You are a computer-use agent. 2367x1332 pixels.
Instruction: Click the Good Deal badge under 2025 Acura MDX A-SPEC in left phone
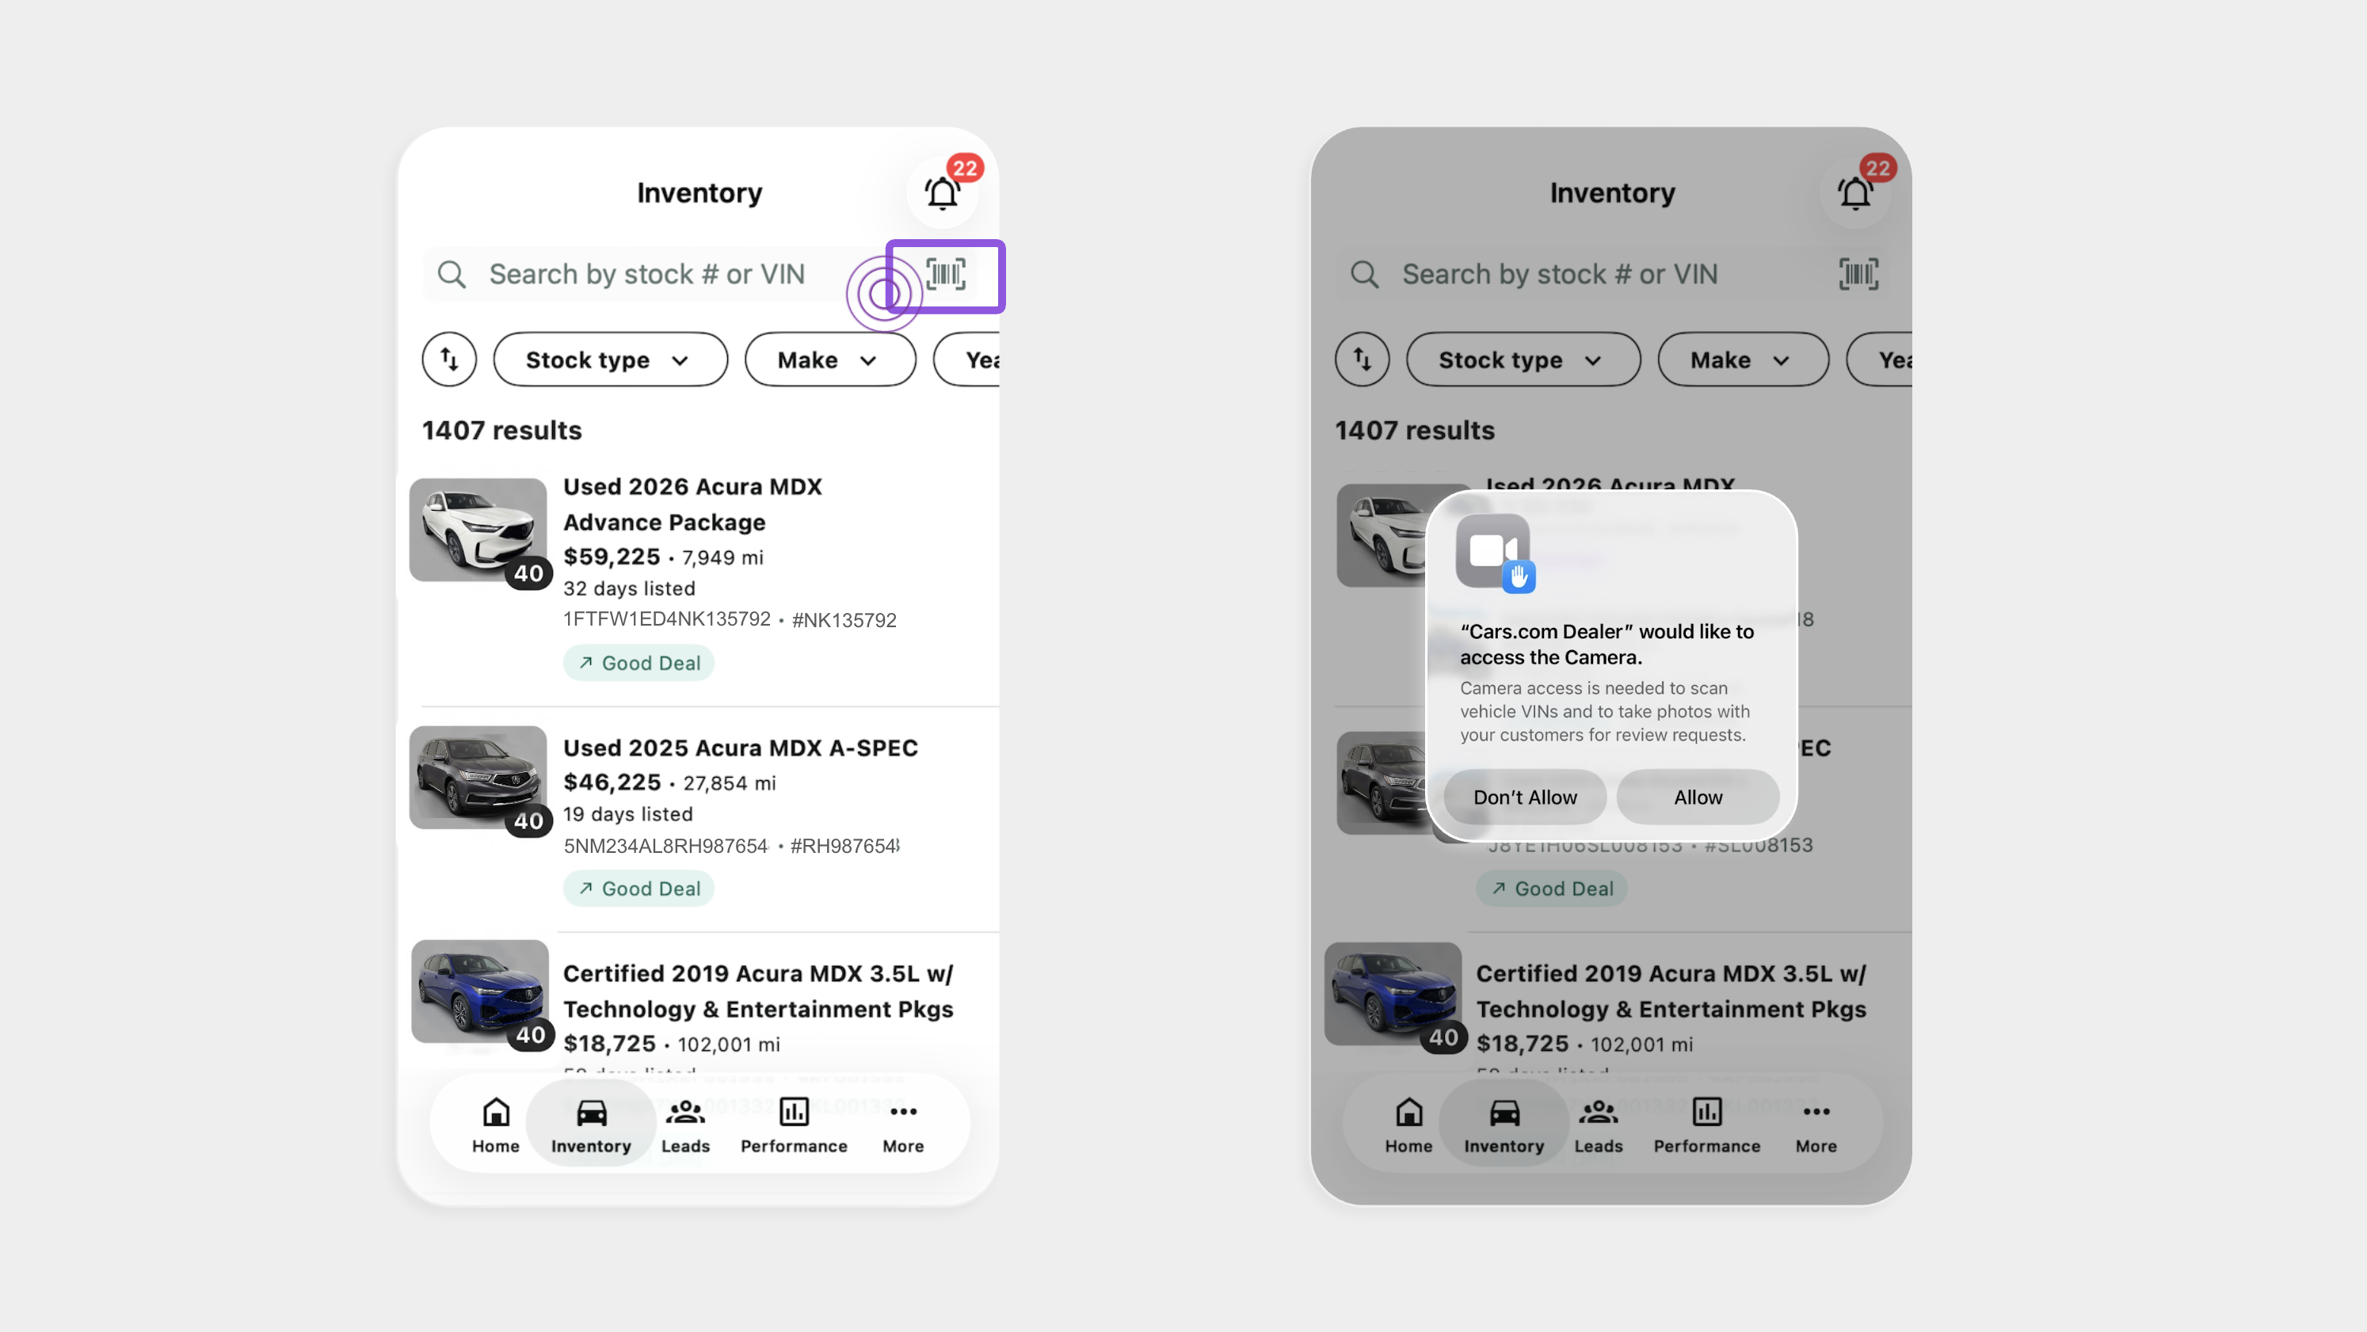pos(638,889)
